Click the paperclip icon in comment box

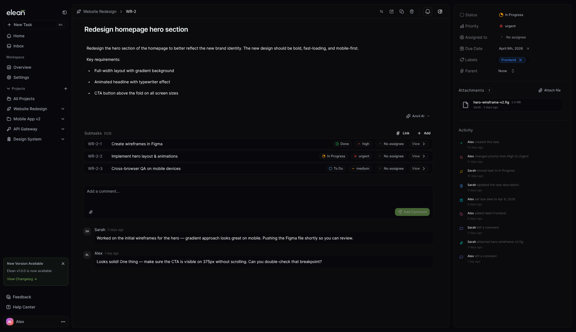coord(91,212)
